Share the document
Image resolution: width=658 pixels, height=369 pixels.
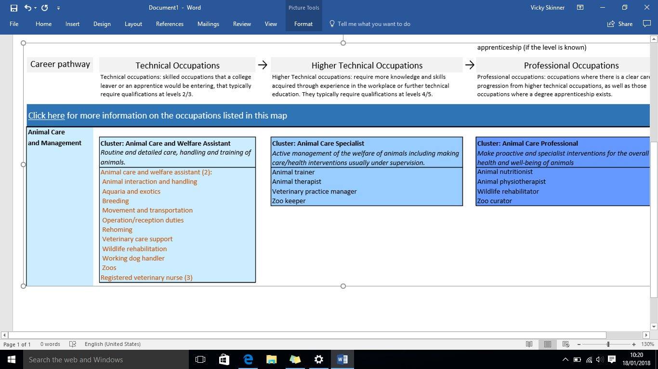click(620, 24)
